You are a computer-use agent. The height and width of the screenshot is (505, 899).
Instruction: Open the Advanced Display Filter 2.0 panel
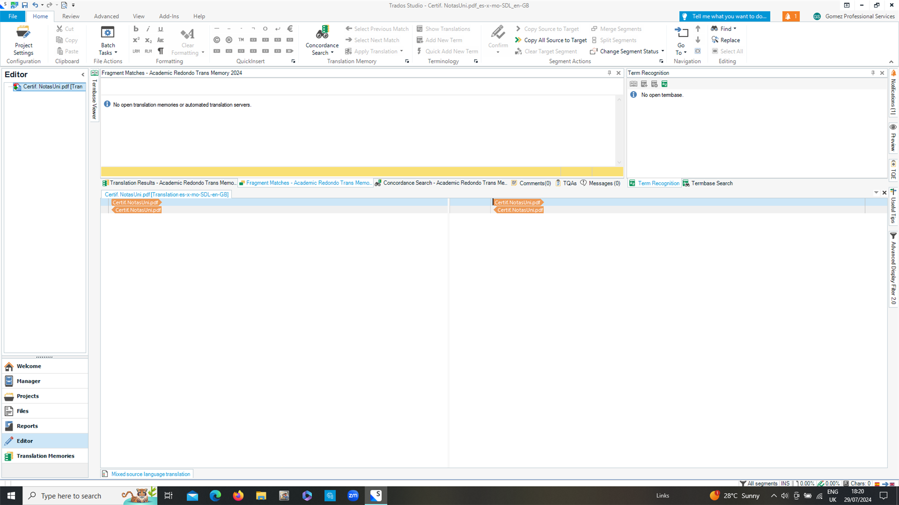tap(894, 268)
